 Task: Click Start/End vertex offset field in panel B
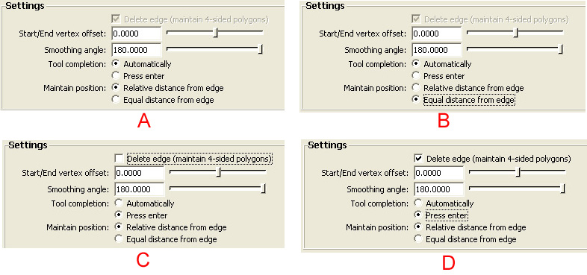coord(436,34)
